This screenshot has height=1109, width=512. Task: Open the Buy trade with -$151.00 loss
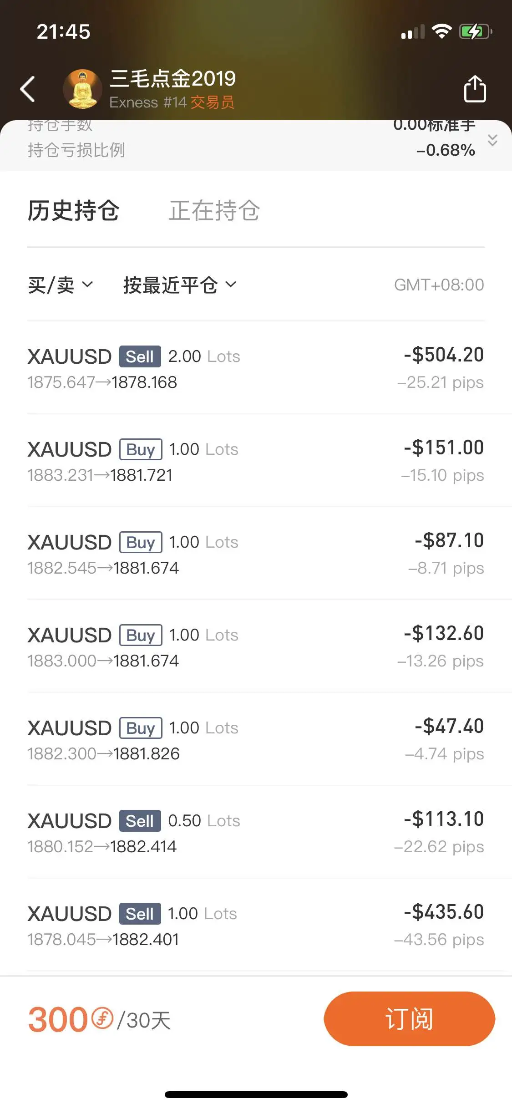click(256, 461)
